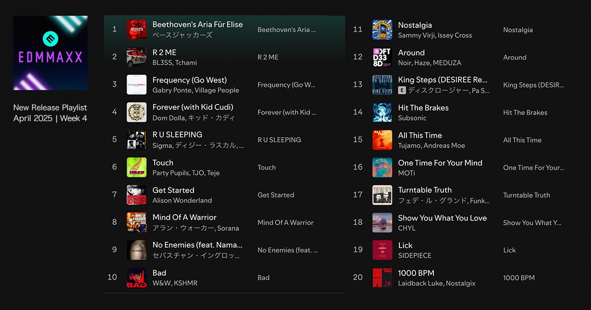Click Forever (with Kid Cudi) cover art
Screen dimensions: 591x310
click(x=136, y=112)
